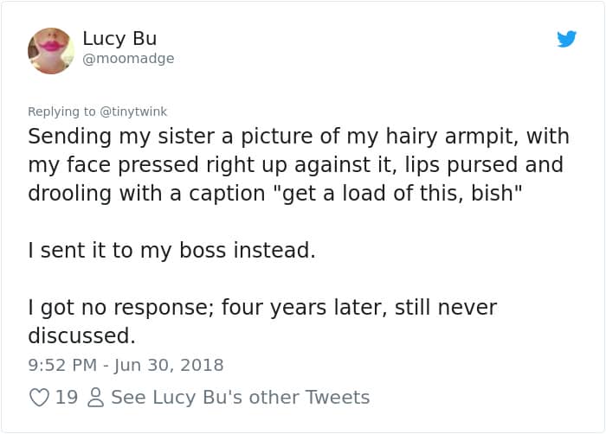Open "See Lucy Bu's other Tweets" link
Screen dimensions: 606x434
(x=240, y=398)
